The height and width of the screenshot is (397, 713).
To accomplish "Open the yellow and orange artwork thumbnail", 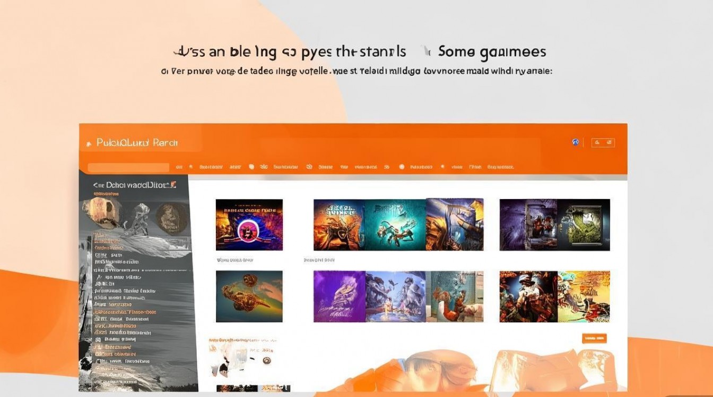I will tap(584, 296).
